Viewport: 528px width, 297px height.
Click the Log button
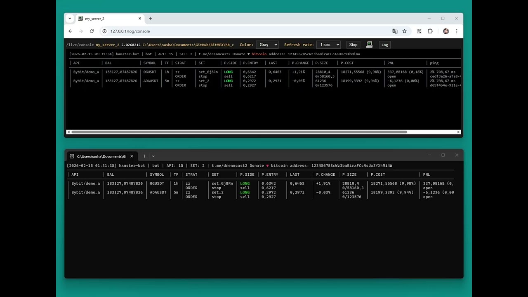point(384,45)
